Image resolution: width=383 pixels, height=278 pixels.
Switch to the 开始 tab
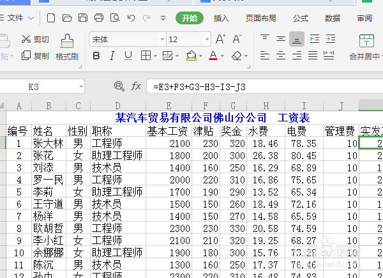190,18
